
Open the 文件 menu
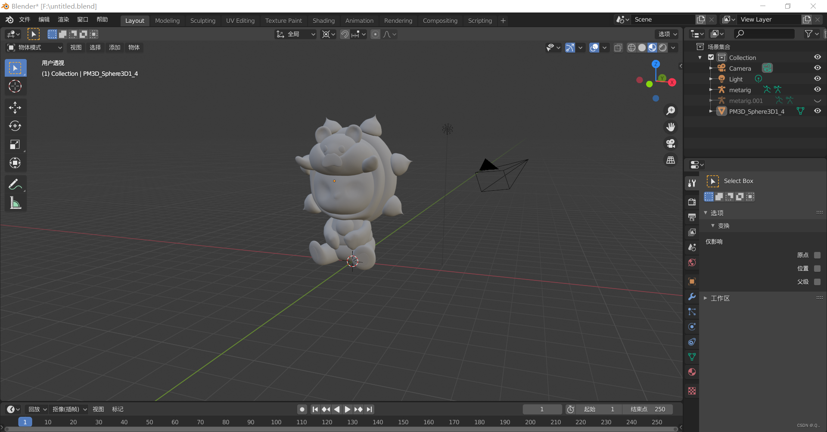point(25,20)
